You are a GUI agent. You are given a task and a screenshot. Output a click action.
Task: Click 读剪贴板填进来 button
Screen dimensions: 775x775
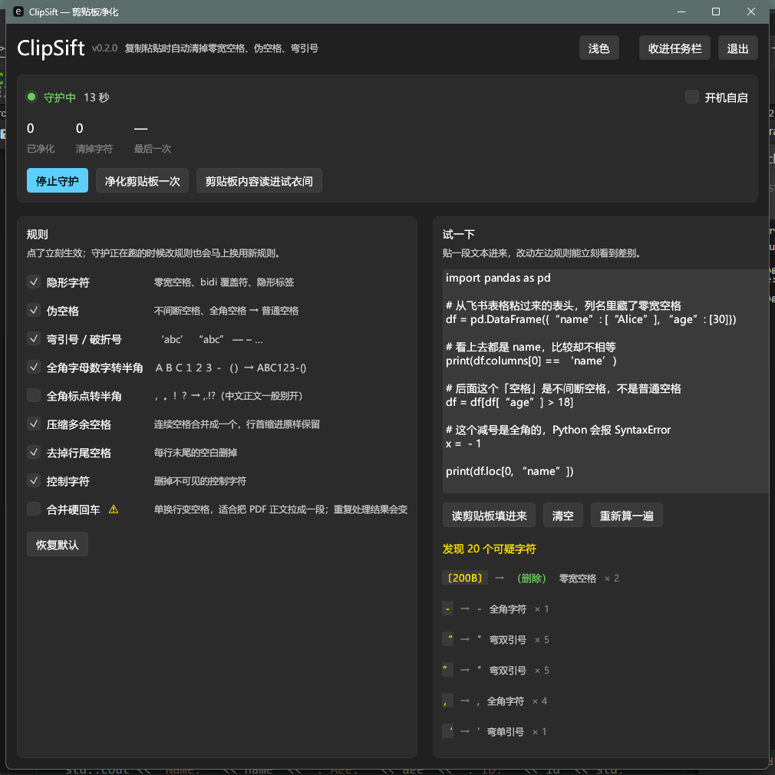coord(489,515)
